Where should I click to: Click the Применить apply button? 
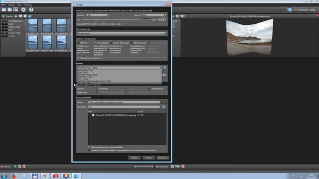[163, 158]
